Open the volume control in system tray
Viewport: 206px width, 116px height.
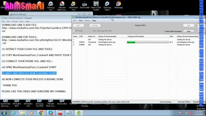pos(187,113)
